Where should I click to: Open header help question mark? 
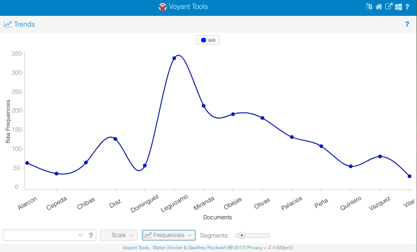407,7
